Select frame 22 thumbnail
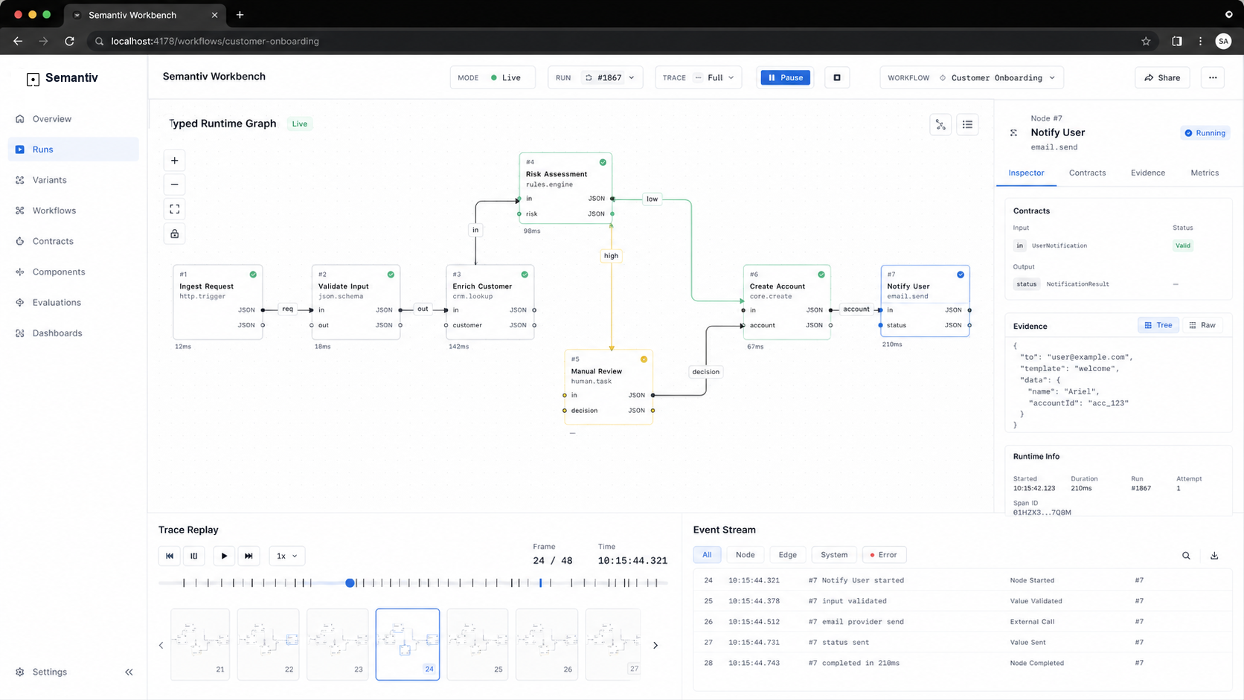 coord(268,644)
